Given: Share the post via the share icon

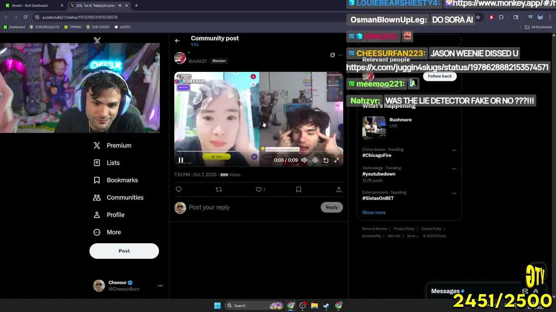Looking at the screenshot, I should click(339, 189).
